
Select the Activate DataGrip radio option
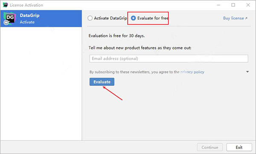[90, 18]
